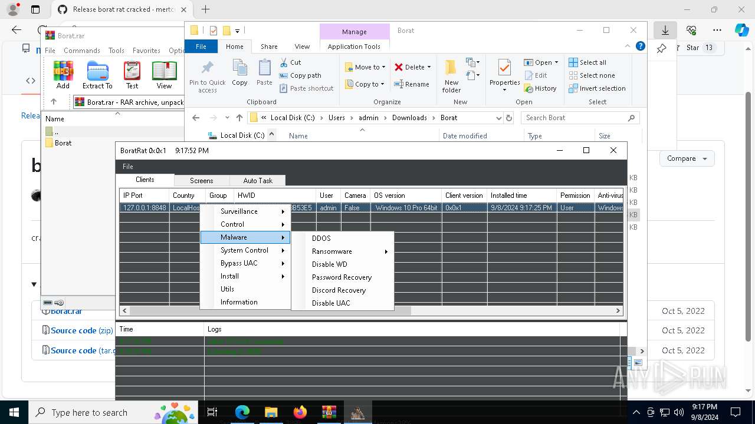Click the Extract To icon in WinRAR
Image resolution: width=755 pixels, height=424 pixels.
[97, 75]
